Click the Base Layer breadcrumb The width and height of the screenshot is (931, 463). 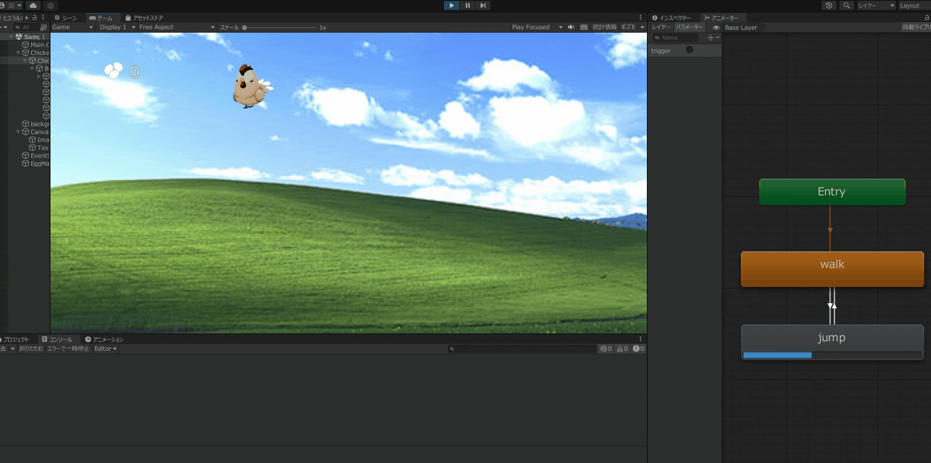(741, 28)
